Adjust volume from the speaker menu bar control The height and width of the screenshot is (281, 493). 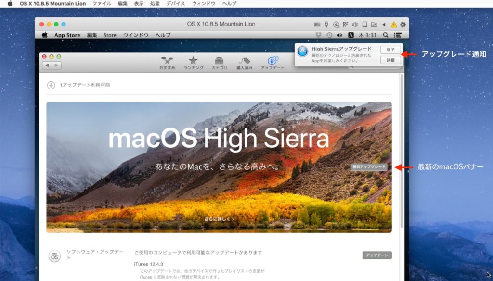coord(338,35)
